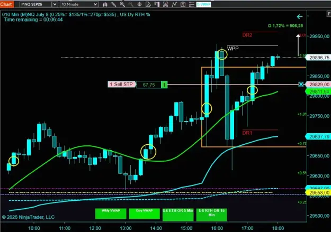Activate the zoom in magnifier
Screen dimensions: 331x232
coord(122,4)
